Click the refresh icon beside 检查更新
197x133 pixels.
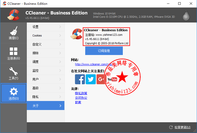(171, 127)
